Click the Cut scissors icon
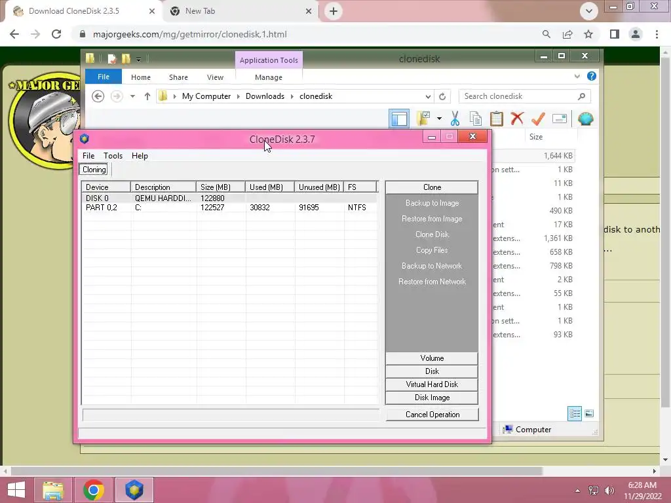Viewport: 671px width, 503px height. coord(455,119)
